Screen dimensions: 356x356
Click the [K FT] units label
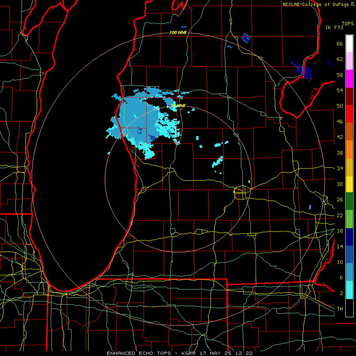[x=334, y=27]
